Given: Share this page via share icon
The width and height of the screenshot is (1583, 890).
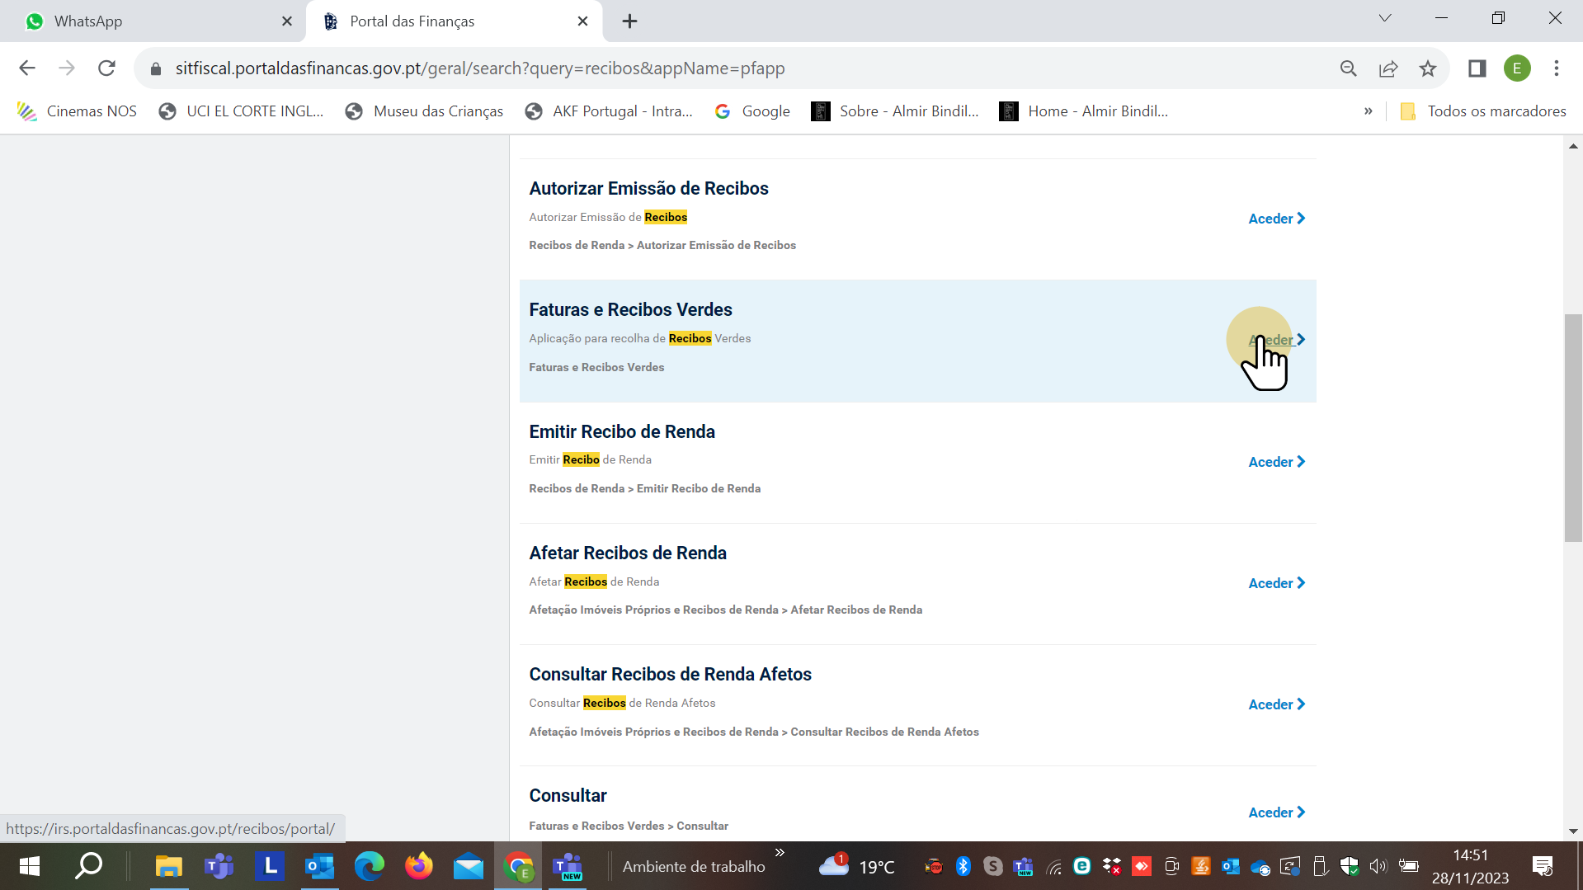Looking at the screenshot, I should [1388, 68].
